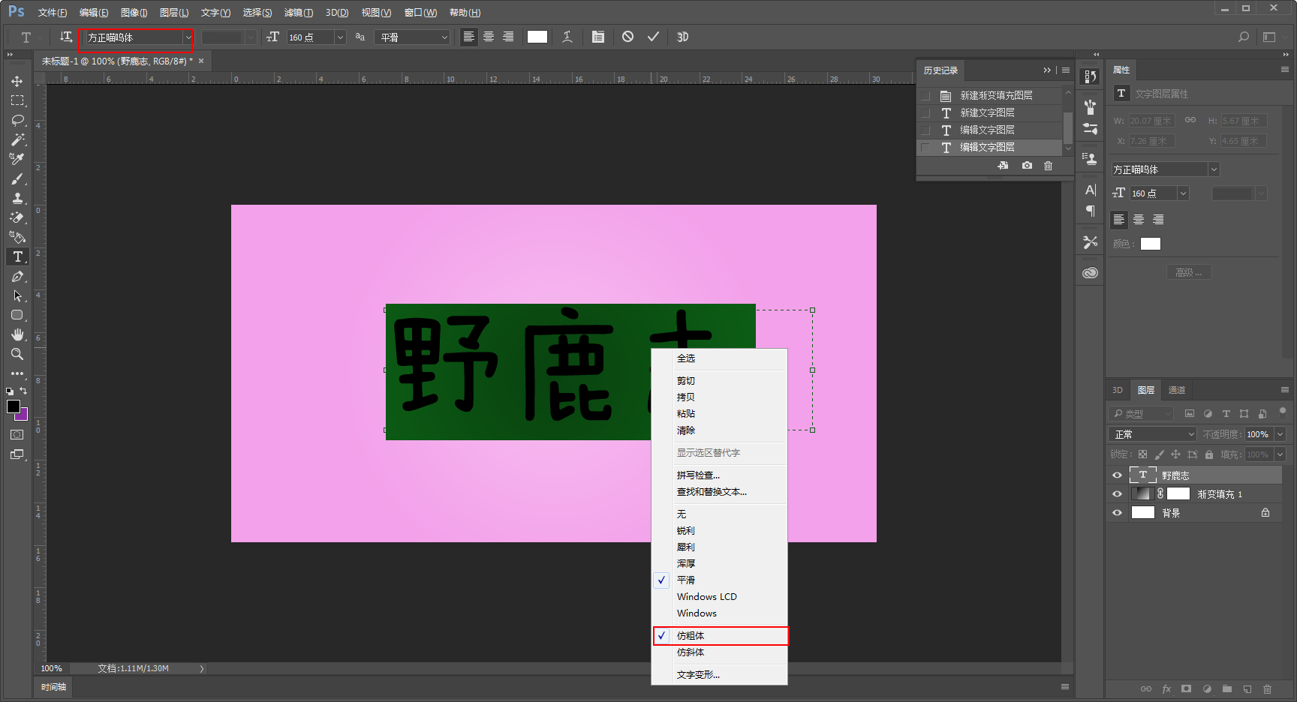Image resolution: width=1297 pixels, height=702 pixels.
Task: Select the Magic Wand tool
Action: [17, 139]
